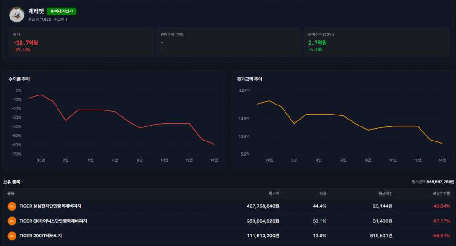This screenshot has width=456, height=246.
Task: Select the 판매수익 (30일) card
Action: click(376, 42)
